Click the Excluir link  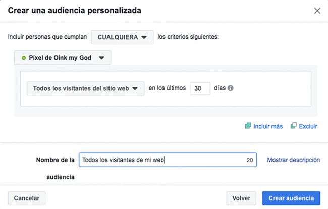point(304,126)
